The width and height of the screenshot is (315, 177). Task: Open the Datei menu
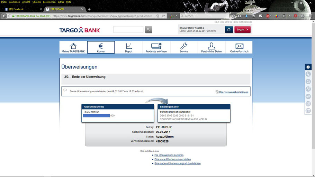[4, 2]
